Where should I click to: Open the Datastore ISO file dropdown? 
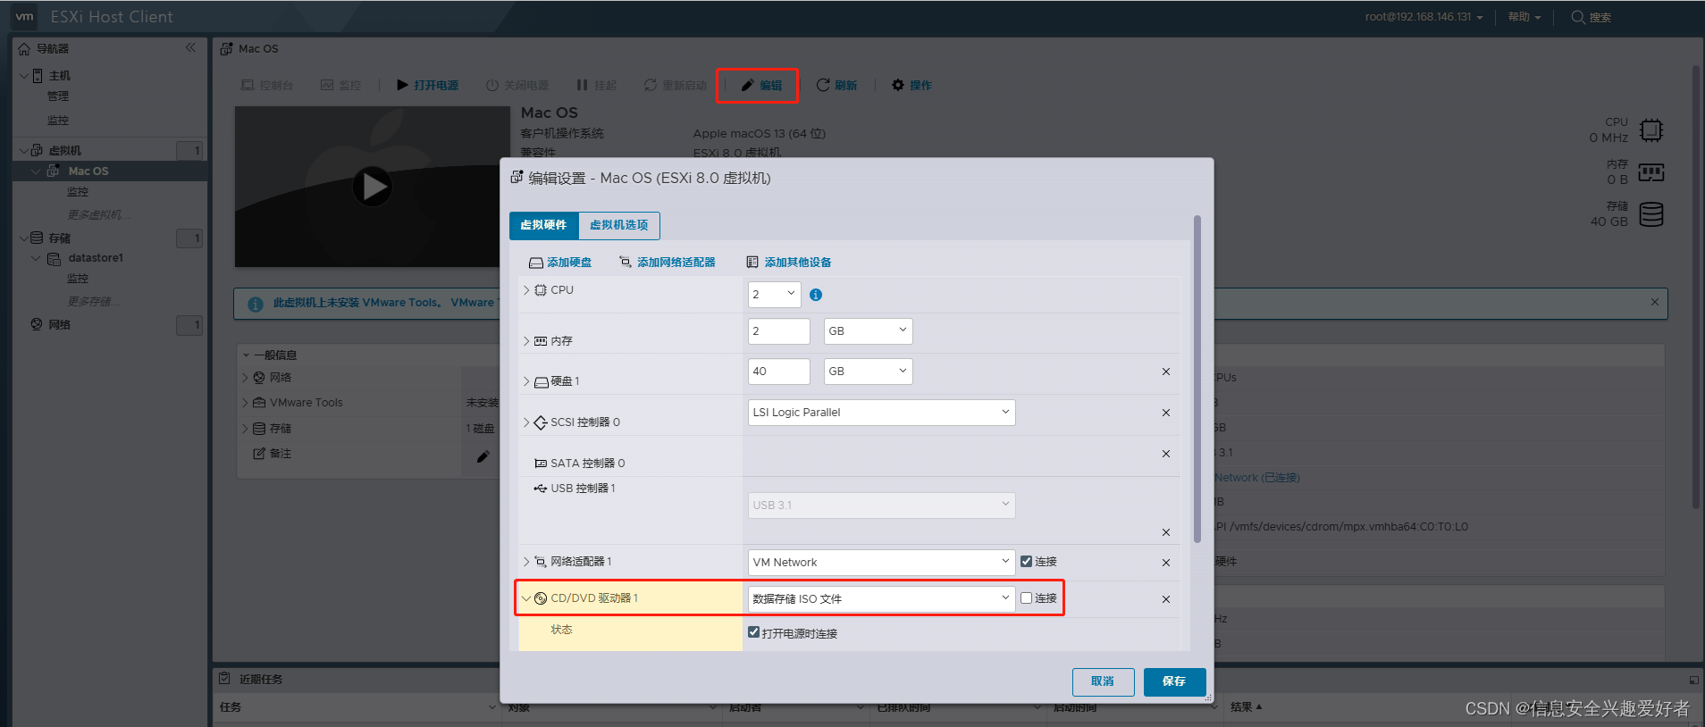point(882,598)
